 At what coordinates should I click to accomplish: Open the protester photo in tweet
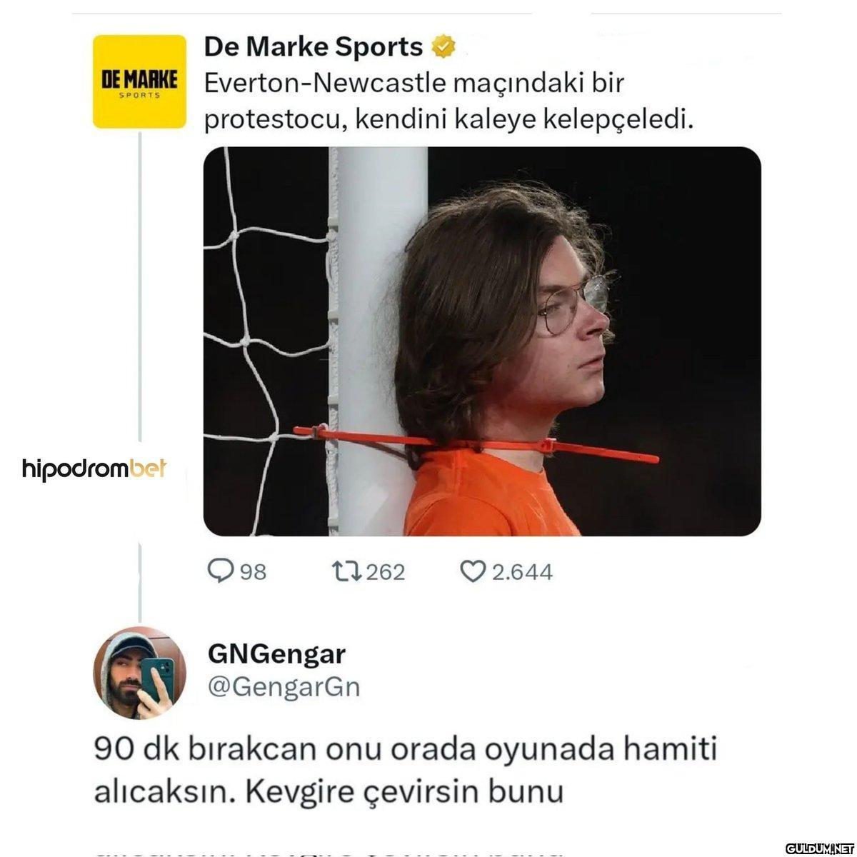click(x=482, y=341)
